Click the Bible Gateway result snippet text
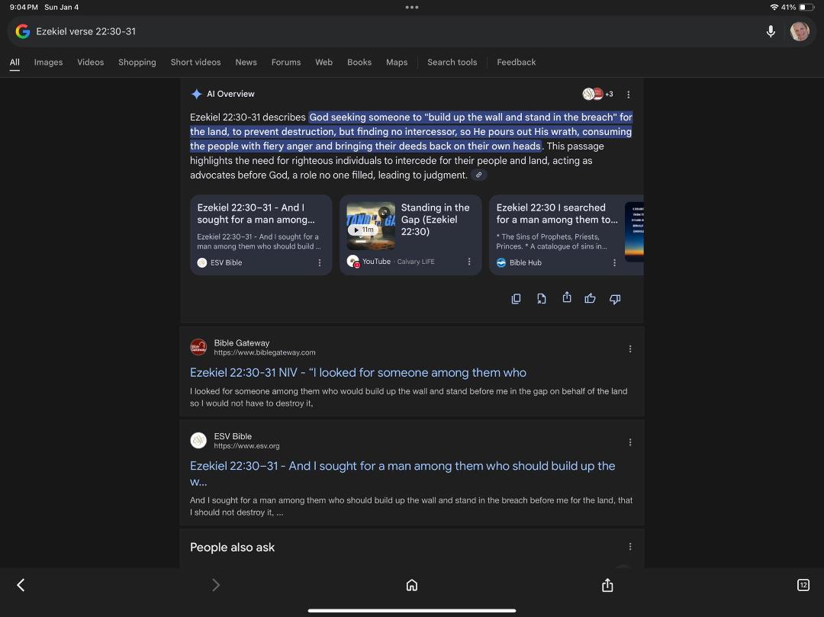The image size is (824, 617). click(408, 397)
